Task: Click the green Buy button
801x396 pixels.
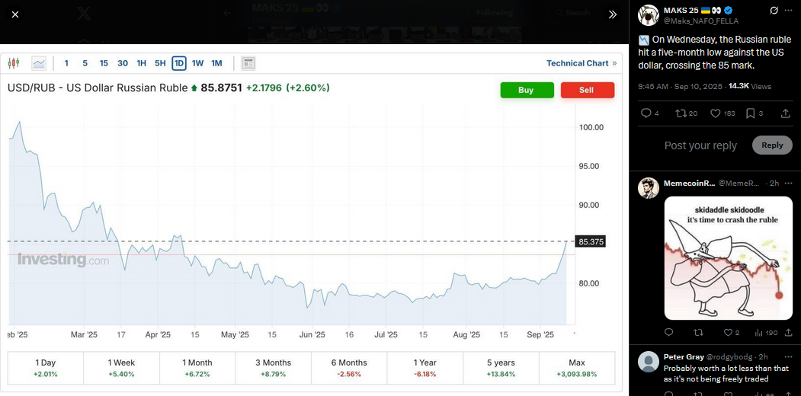Action: 526,90
